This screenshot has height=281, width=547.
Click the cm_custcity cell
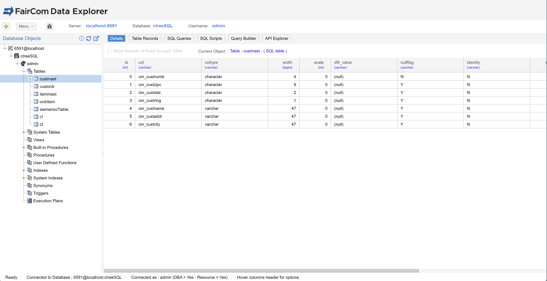(168, 124)
